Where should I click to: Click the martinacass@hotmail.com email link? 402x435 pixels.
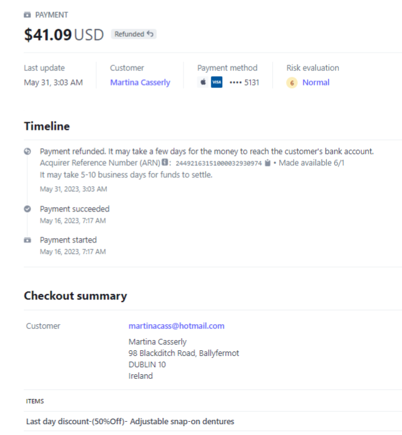click(x=176, y=326)
